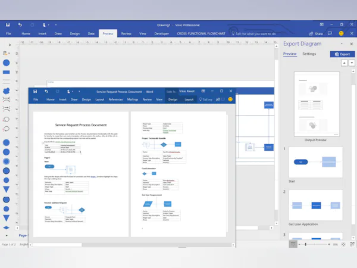Open Word Table Tools Design tab

click(x=173, y=99)
